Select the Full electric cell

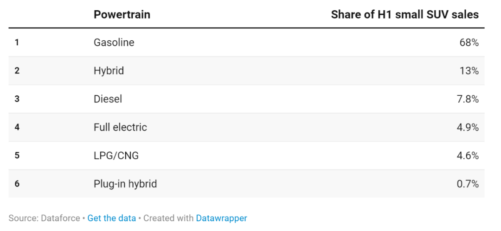(x=120, y=127)
